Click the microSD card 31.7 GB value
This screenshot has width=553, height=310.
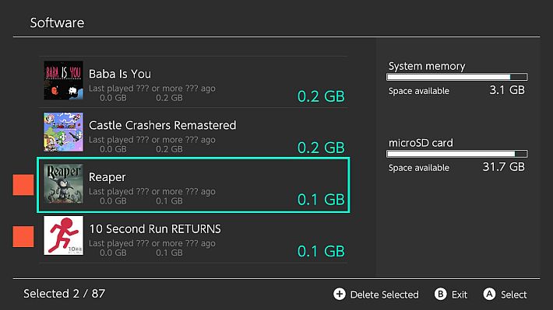pyautogui.click(x=504, y=167)
